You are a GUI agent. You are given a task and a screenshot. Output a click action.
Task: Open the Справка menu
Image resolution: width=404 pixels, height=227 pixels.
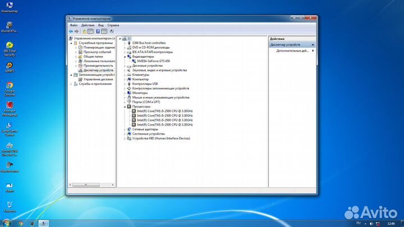coord(113,25)
